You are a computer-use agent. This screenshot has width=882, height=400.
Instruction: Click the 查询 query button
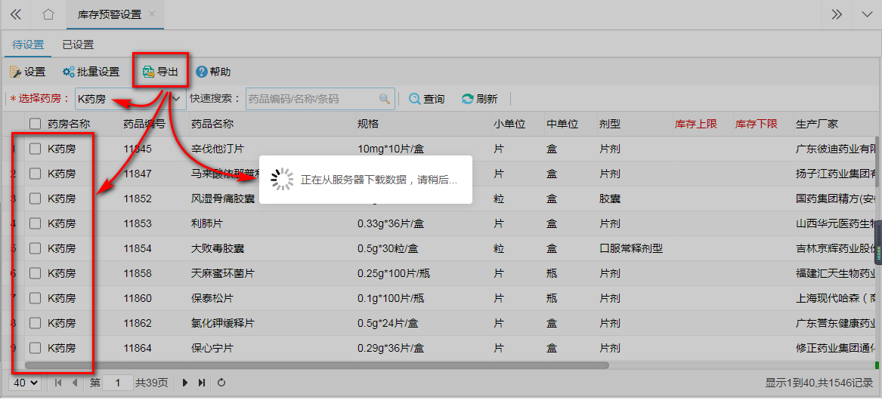(426, 99)
